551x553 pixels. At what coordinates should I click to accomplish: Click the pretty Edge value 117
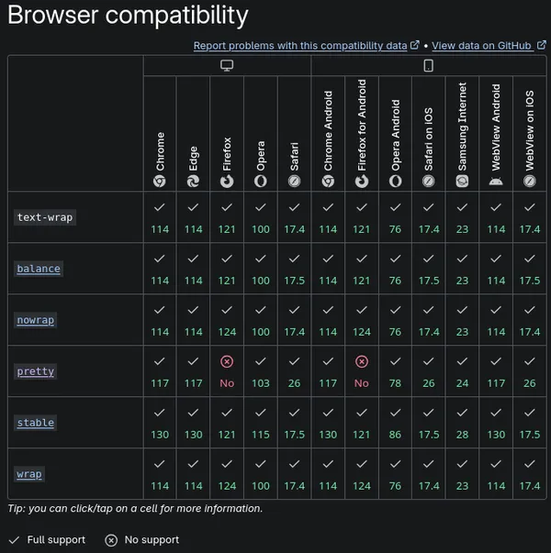[193, 383]
